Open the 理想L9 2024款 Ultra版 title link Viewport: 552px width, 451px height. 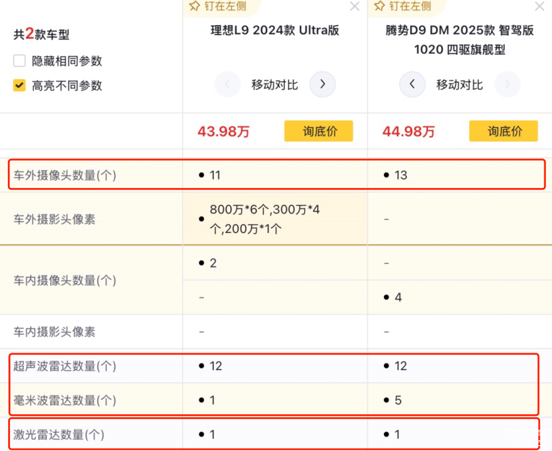coord(275,31)
